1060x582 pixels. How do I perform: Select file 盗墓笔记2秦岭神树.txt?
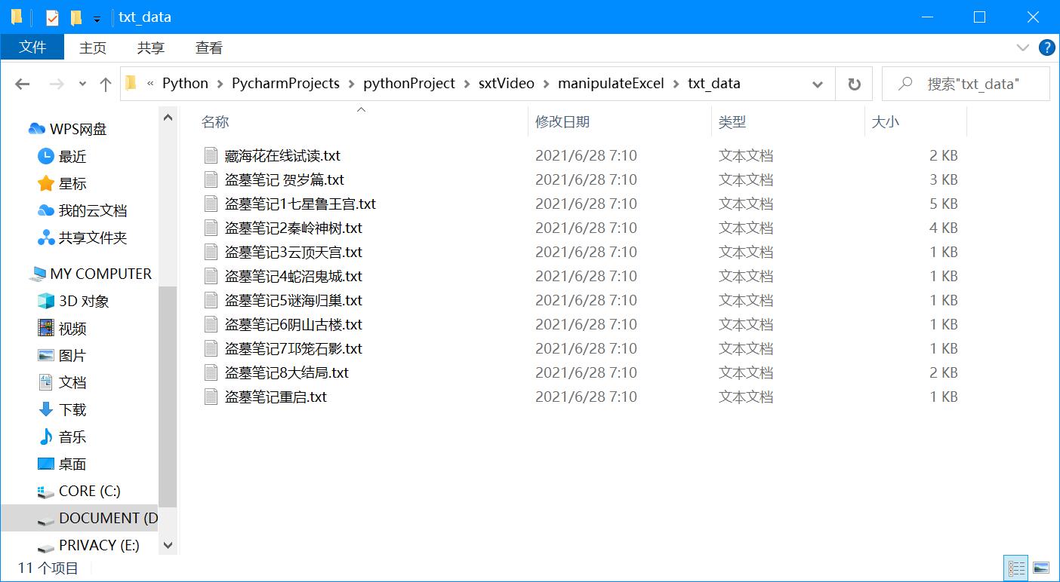click(x=293, y=228)
